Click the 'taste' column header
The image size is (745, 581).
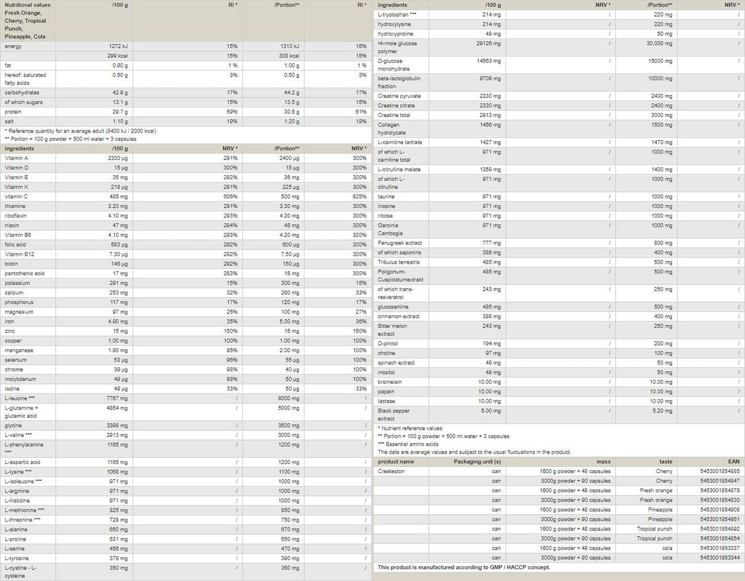665,461
